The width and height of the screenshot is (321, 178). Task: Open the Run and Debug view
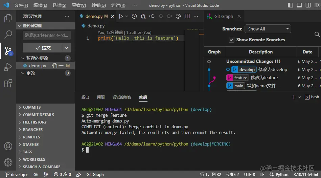[x=8, y=67]
